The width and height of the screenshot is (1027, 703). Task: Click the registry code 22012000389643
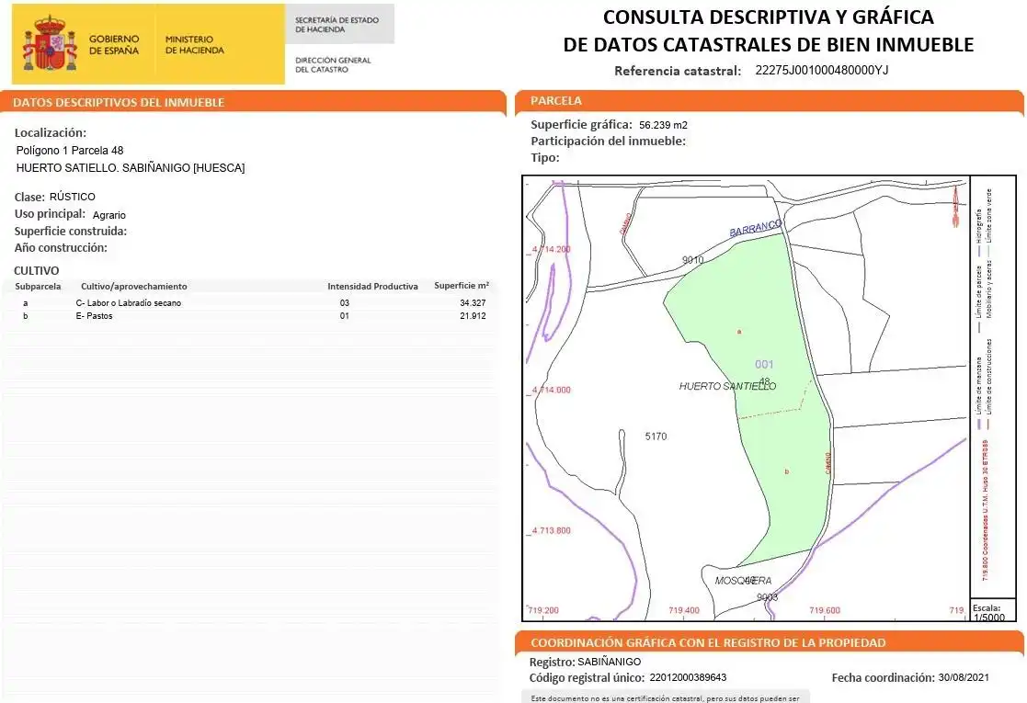click(687, 677)
